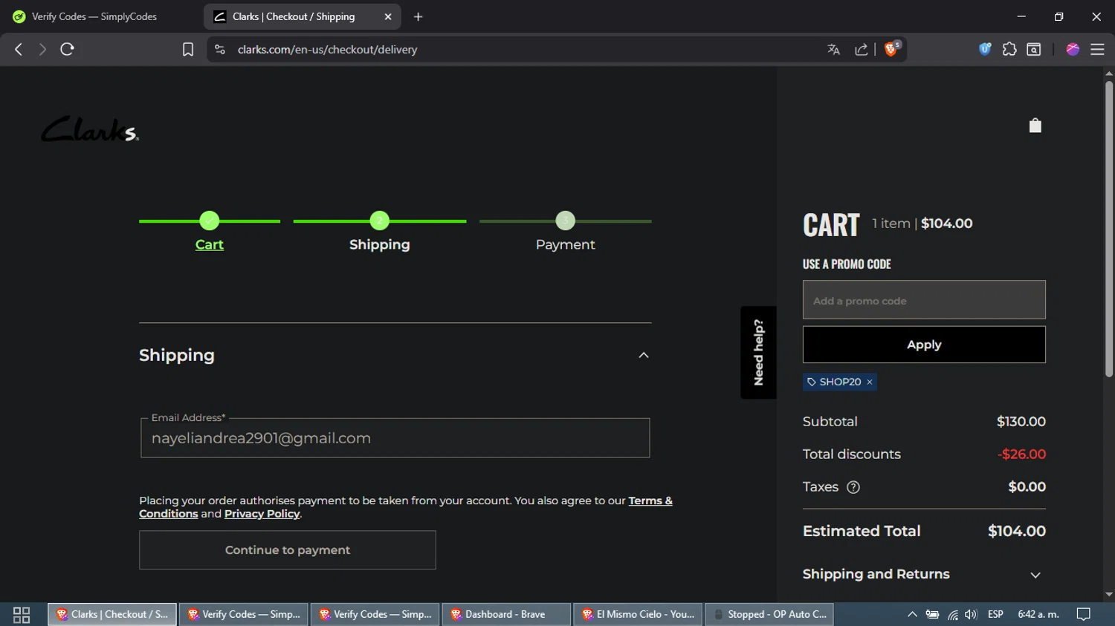Click the battery tray icon

click(932, 614)
